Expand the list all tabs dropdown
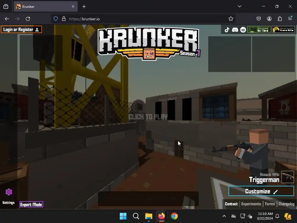This screenshot has width=297, height=223. 239,6
